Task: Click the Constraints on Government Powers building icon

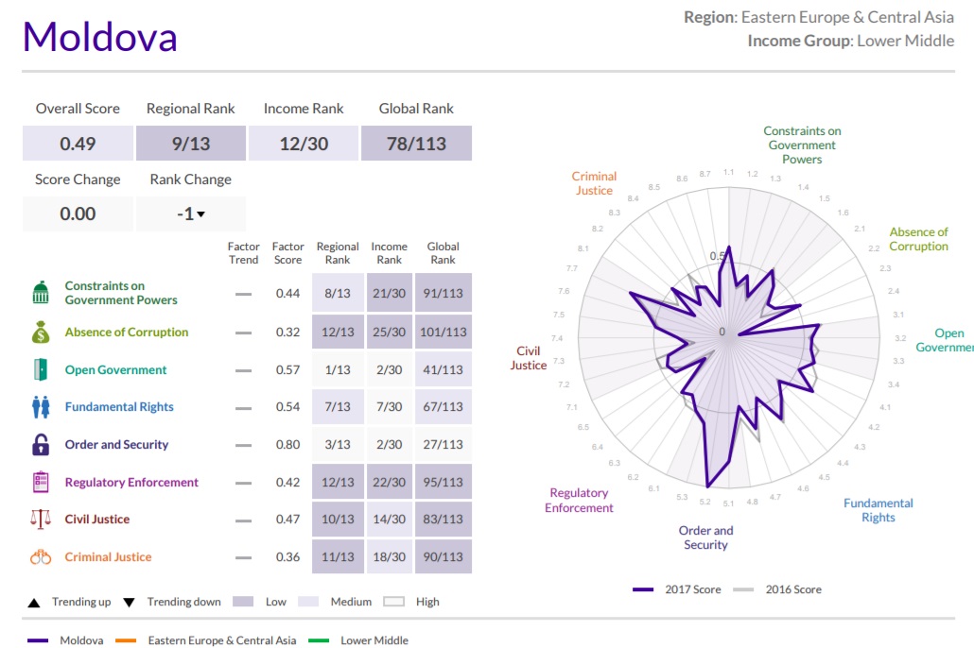Action: 40,293
